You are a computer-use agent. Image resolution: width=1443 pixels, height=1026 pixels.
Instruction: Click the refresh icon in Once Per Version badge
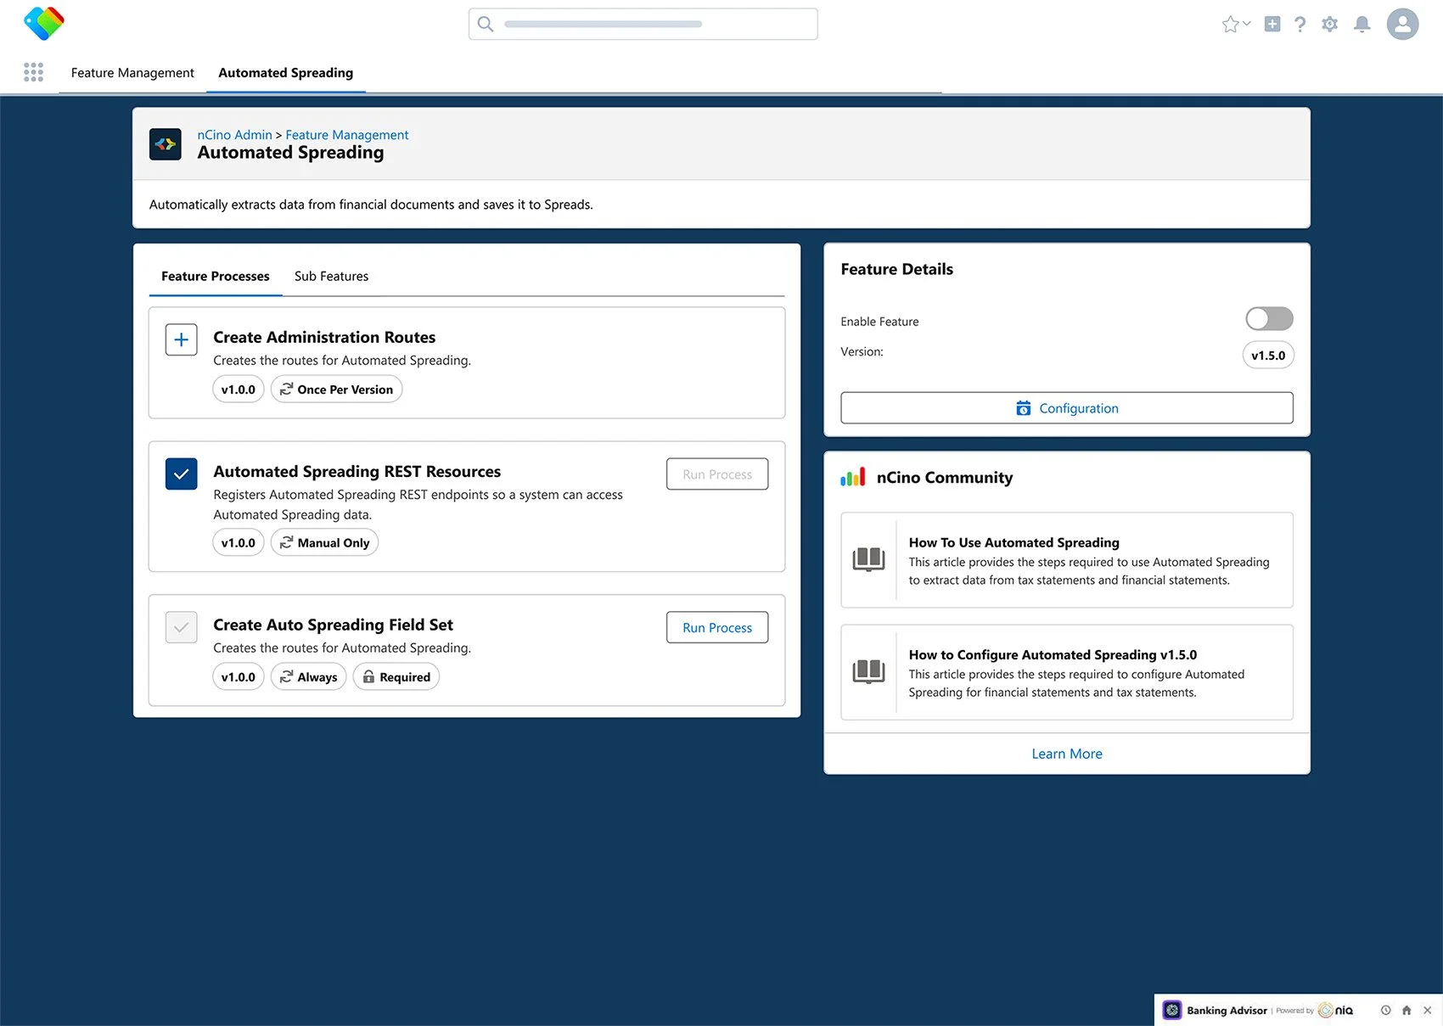287,390
